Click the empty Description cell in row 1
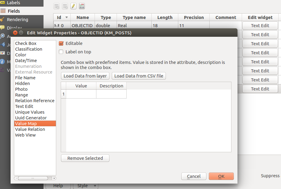This screenshot has height=189, width=281. point(111,94)
